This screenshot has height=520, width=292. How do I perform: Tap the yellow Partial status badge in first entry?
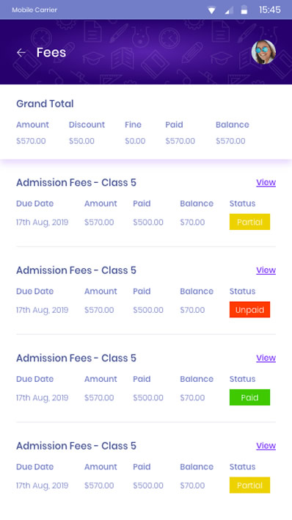249,222
